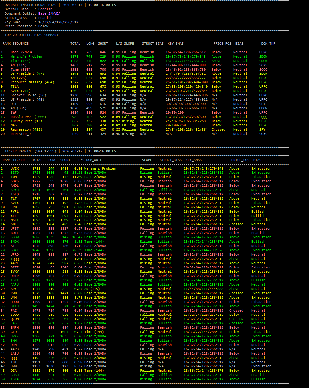Click the 'AN (33s)' sequence name
The image size is (309, 388).
(x=19, y=108)
